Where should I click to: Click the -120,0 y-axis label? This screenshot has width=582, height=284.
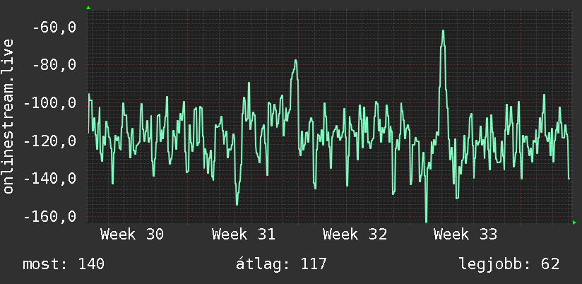(x=49, y=141)
